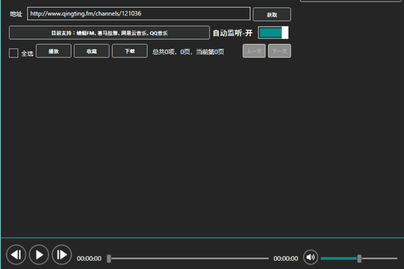Viewport: 404px width, 269px height.
Task: Click the 下载 button
Action: pos(130,51)
